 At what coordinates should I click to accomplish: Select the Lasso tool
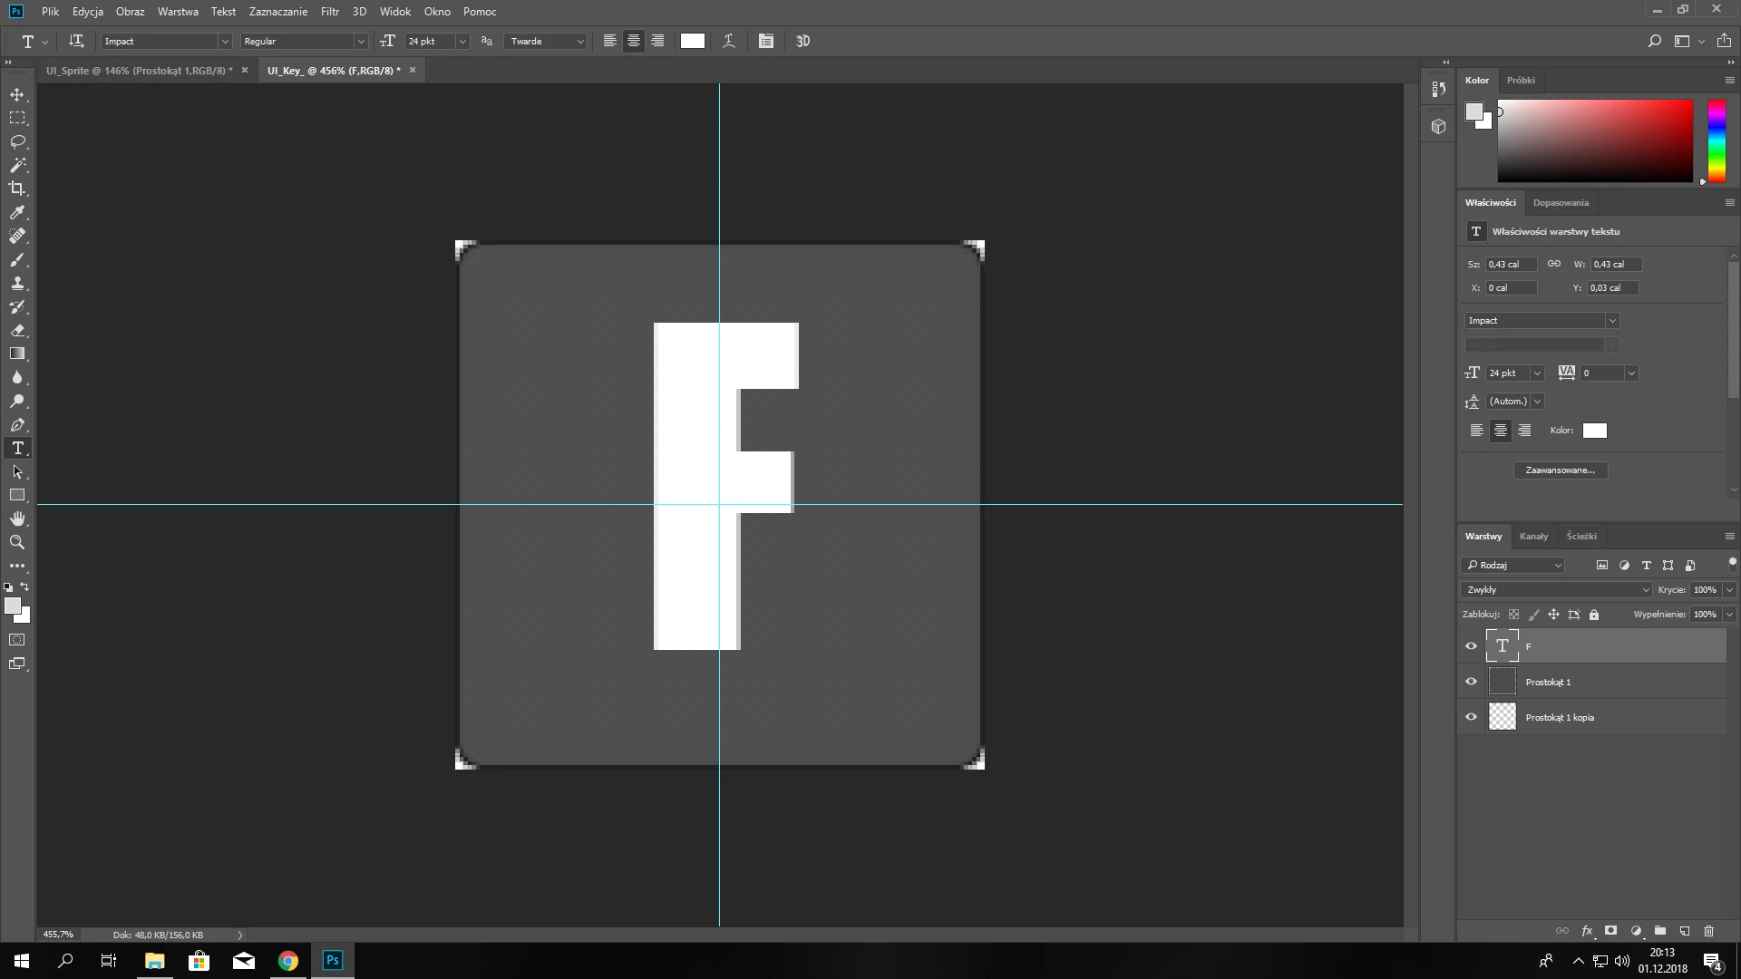(17, 141)
